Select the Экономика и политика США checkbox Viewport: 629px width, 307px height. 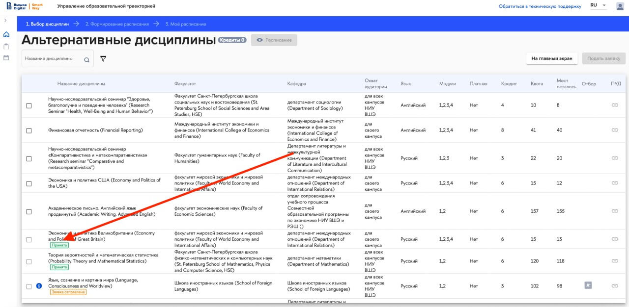point(29,184)
